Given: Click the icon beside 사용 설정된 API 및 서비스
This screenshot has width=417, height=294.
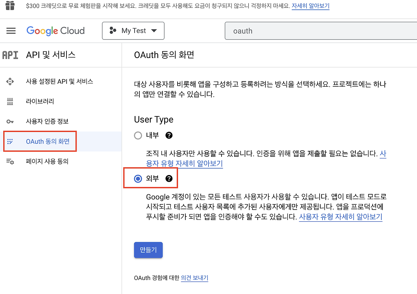Looking at the screenshot, I should click(x=10, y=81).
